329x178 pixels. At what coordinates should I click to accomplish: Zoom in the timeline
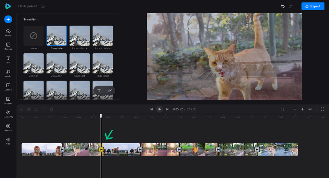(303, 109)
